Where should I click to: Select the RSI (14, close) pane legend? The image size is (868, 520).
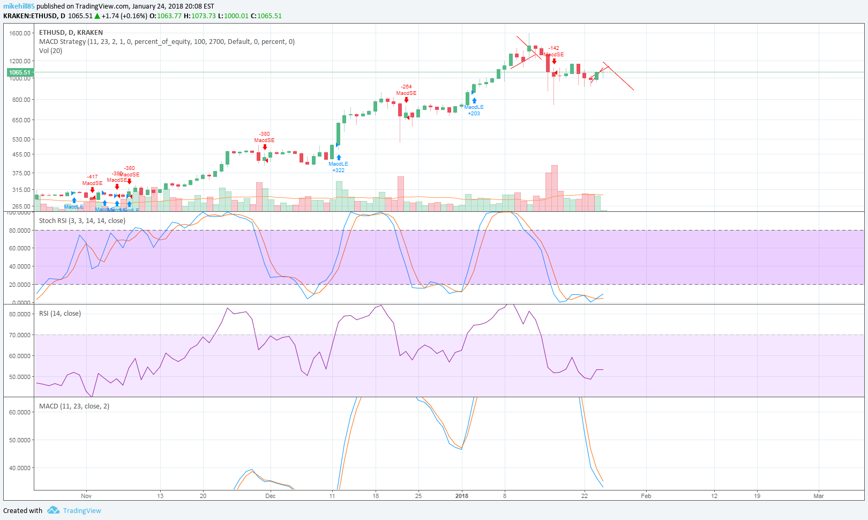click(x=60, y=314)
